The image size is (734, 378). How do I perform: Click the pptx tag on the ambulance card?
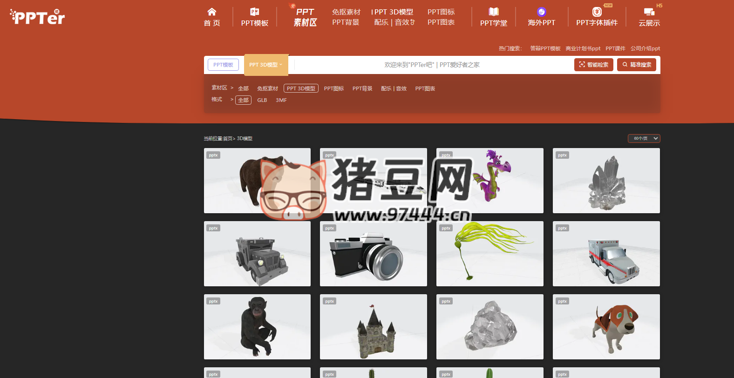563,228
